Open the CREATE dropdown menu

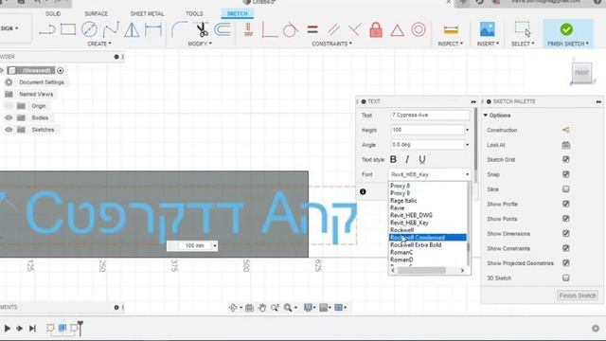point(99,44)
